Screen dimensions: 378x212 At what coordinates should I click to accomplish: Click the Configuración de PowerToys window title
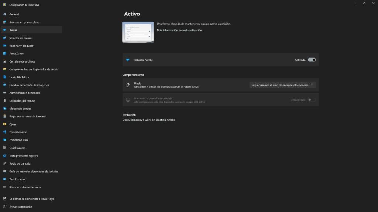click(24, 5)
